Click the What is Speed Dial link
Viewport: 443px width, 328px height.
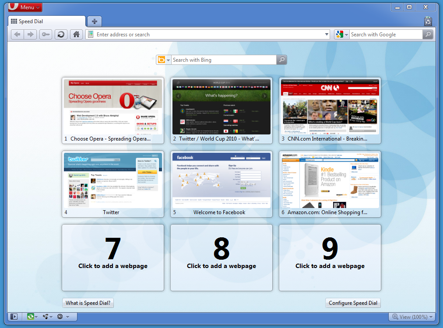88,303
